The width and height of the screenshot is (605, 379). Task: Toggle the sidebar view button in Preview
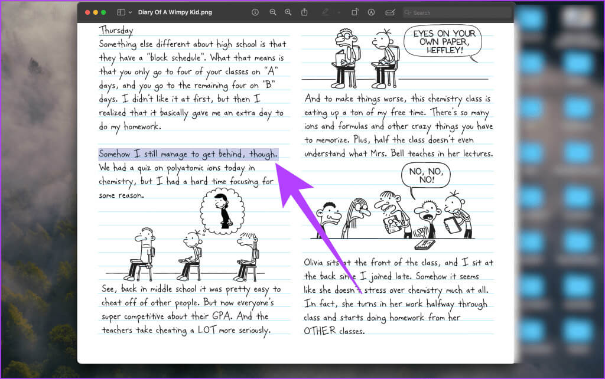pyautogui.click(x=121, y=12)
